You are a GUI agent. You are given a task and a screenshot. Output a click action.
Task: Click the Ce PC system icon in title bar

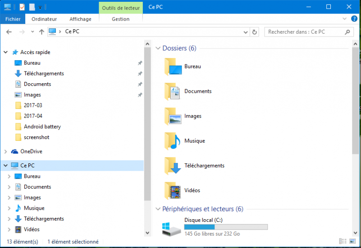pos(7,7)
